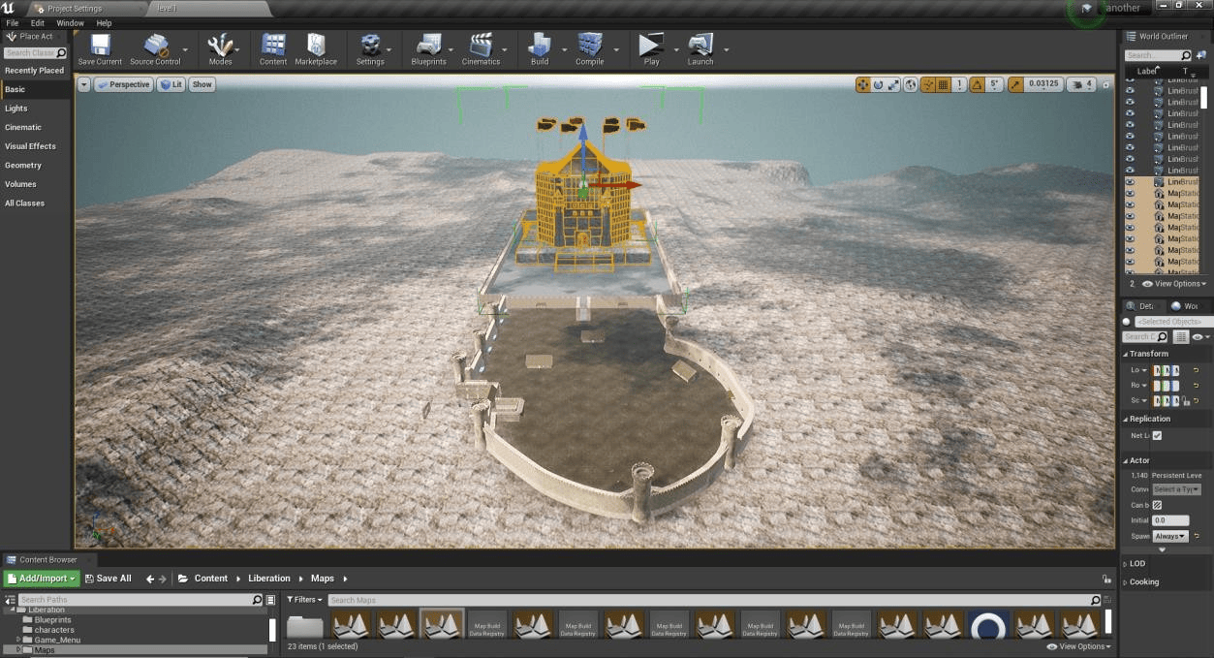The image size is (1214, 658).
Task: Open the Content toolbar button
Action: 273,48
